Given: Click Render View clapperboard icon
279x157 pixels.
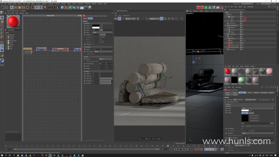Looking at the screenshot, I should [x=49, y=8].
